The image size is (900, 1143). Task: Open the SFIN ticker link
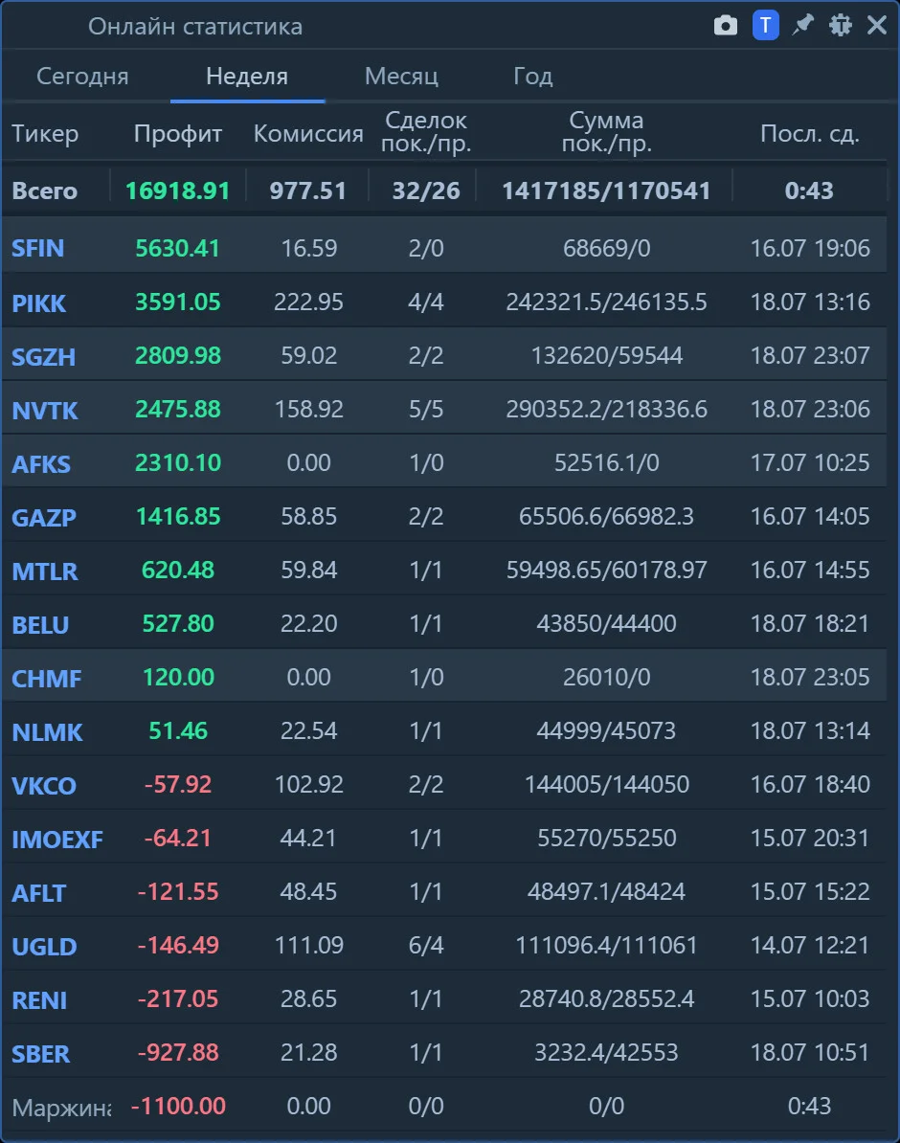pos(38,249)
